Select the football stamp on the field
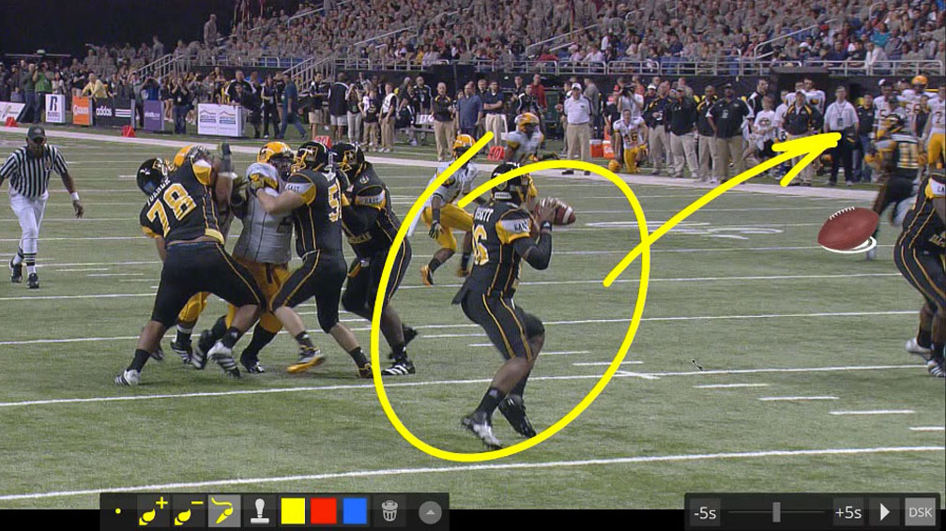This screenshot has width=946, height=531. pos(847,229)
